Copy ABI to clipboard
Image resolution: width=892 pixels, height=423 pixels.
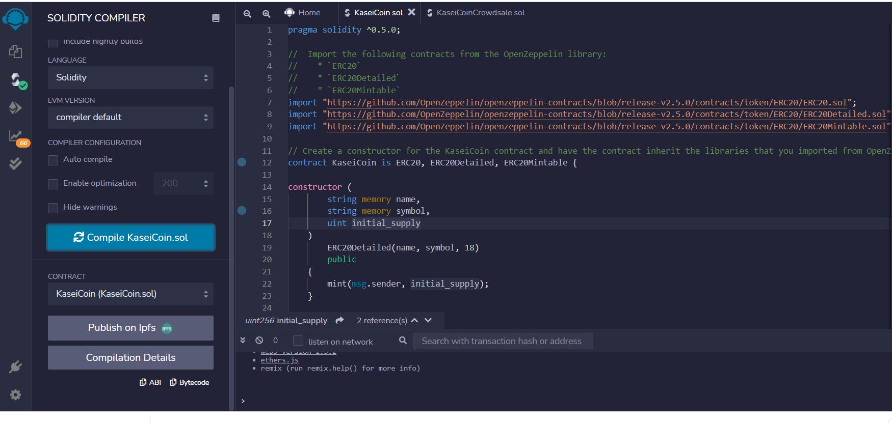click(x=150, y=382)
